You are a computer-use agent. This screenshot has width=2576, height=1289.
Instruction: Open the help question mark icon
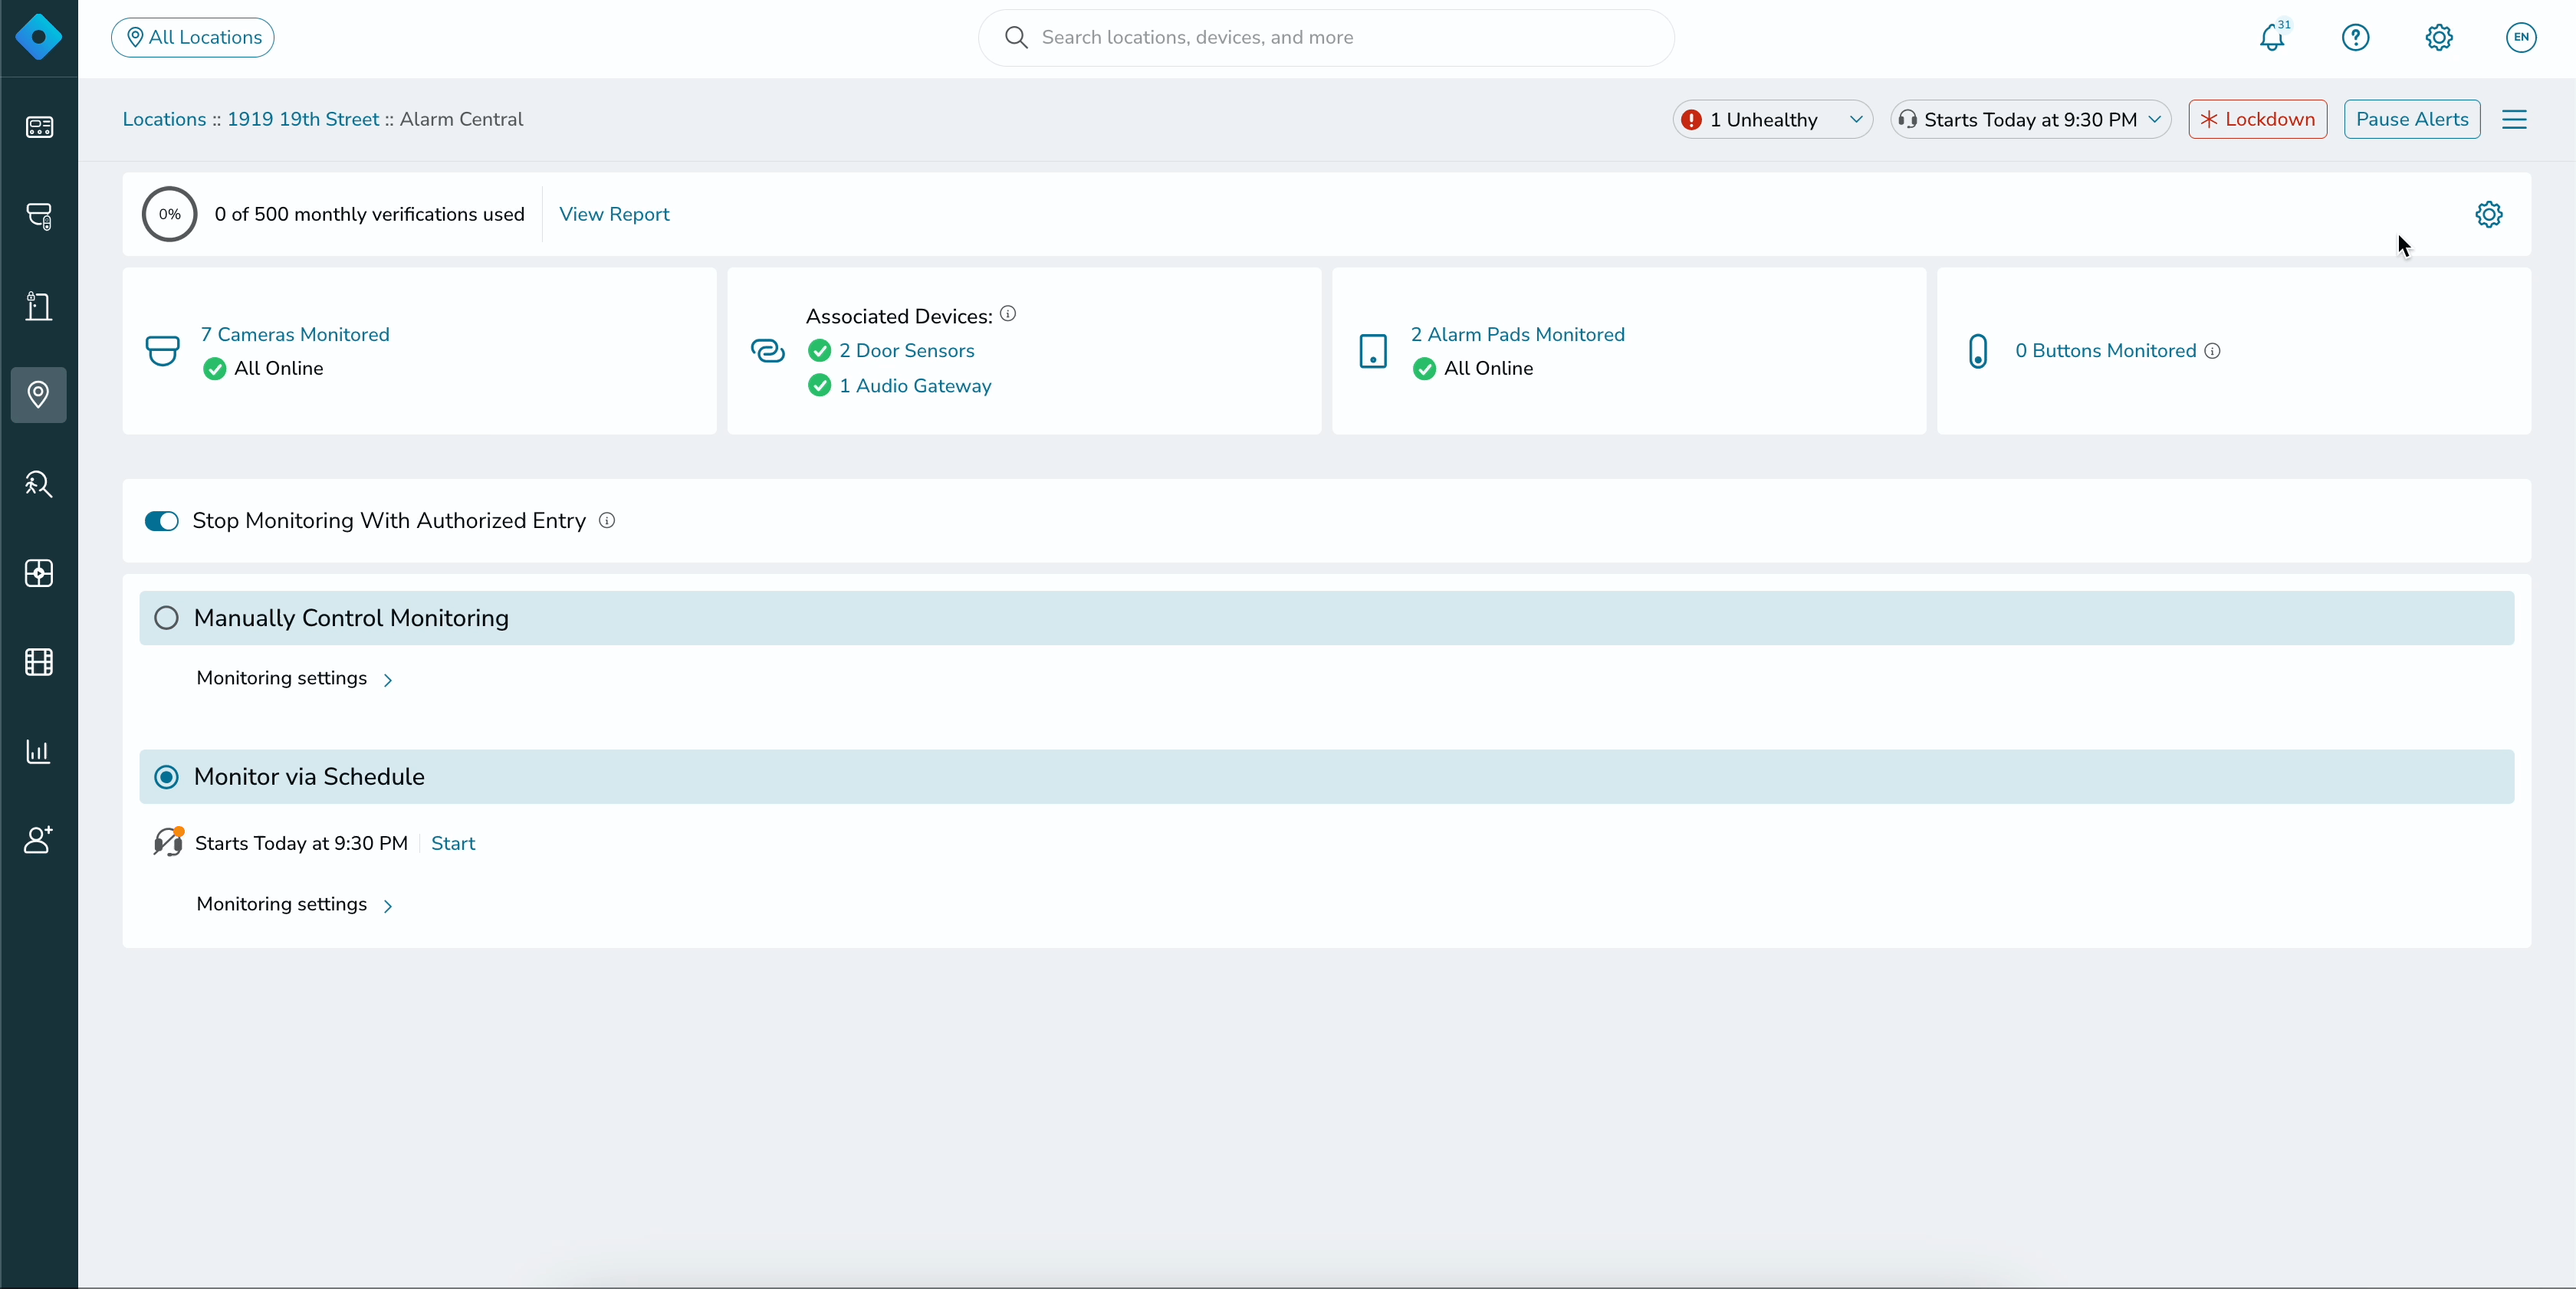click(2355, 37)
